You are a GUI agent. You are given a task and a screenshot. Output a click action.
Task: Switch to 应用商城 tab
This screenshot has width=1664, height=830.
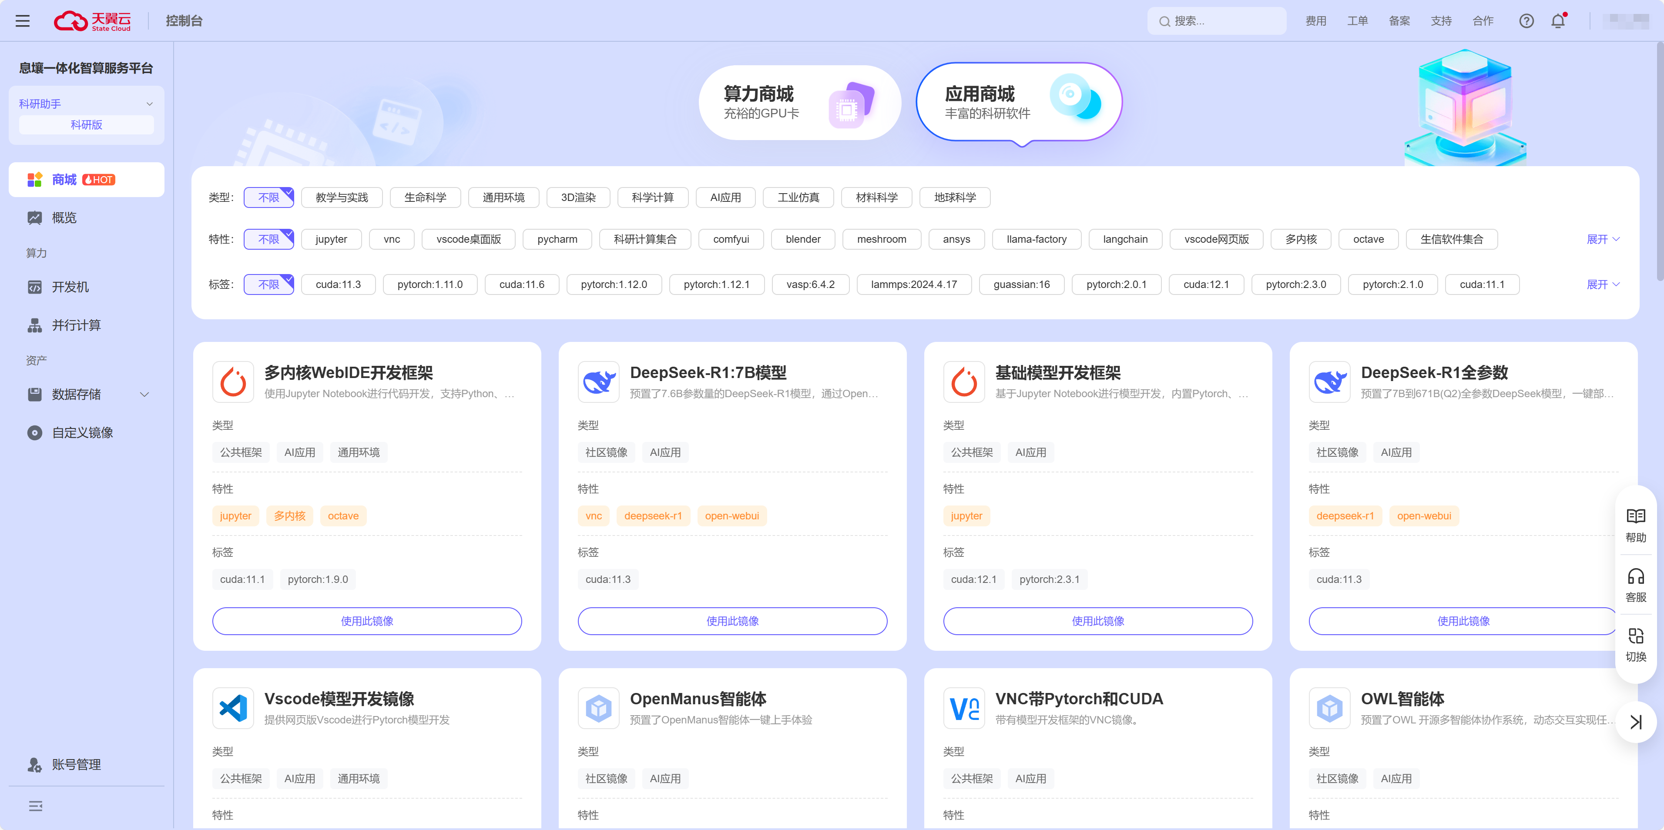point(1019,102)
